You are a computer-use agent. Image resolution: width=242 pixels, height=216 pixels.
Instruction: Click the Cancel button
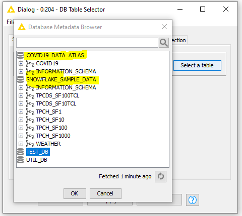[105, 193]
